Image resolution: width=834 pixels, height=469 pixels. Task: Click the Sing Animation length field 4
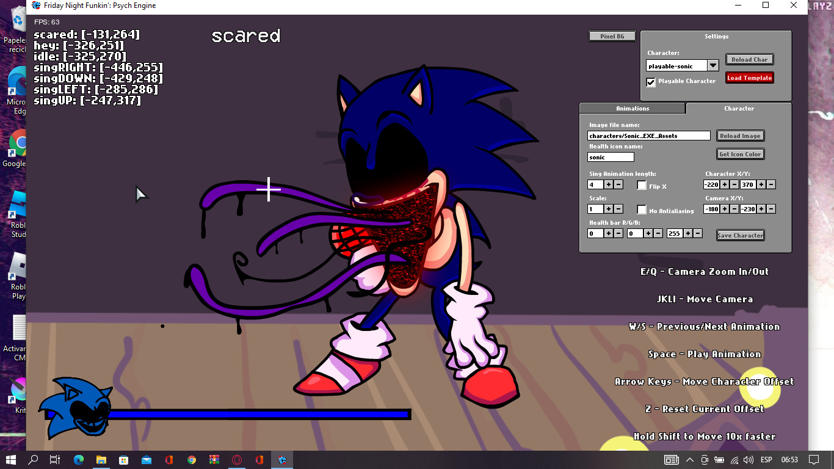[x=595, y=184]
